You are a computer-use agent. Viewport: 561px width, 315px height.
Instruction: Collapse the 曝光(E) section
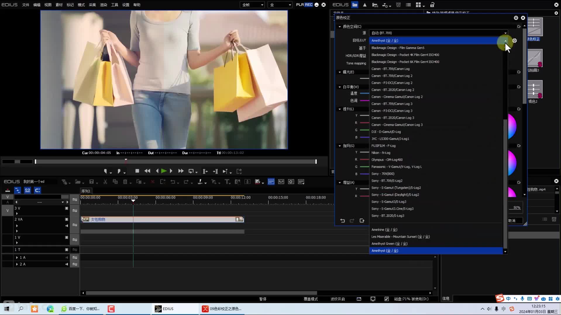pos(340,72)
